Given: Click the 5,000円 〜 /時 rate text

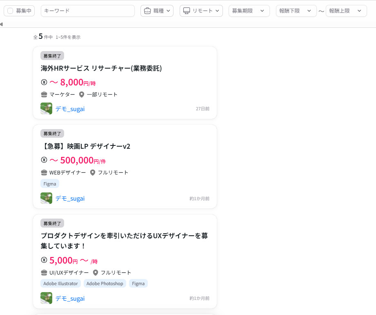Looking at the screenshot, I should [73, 260].
